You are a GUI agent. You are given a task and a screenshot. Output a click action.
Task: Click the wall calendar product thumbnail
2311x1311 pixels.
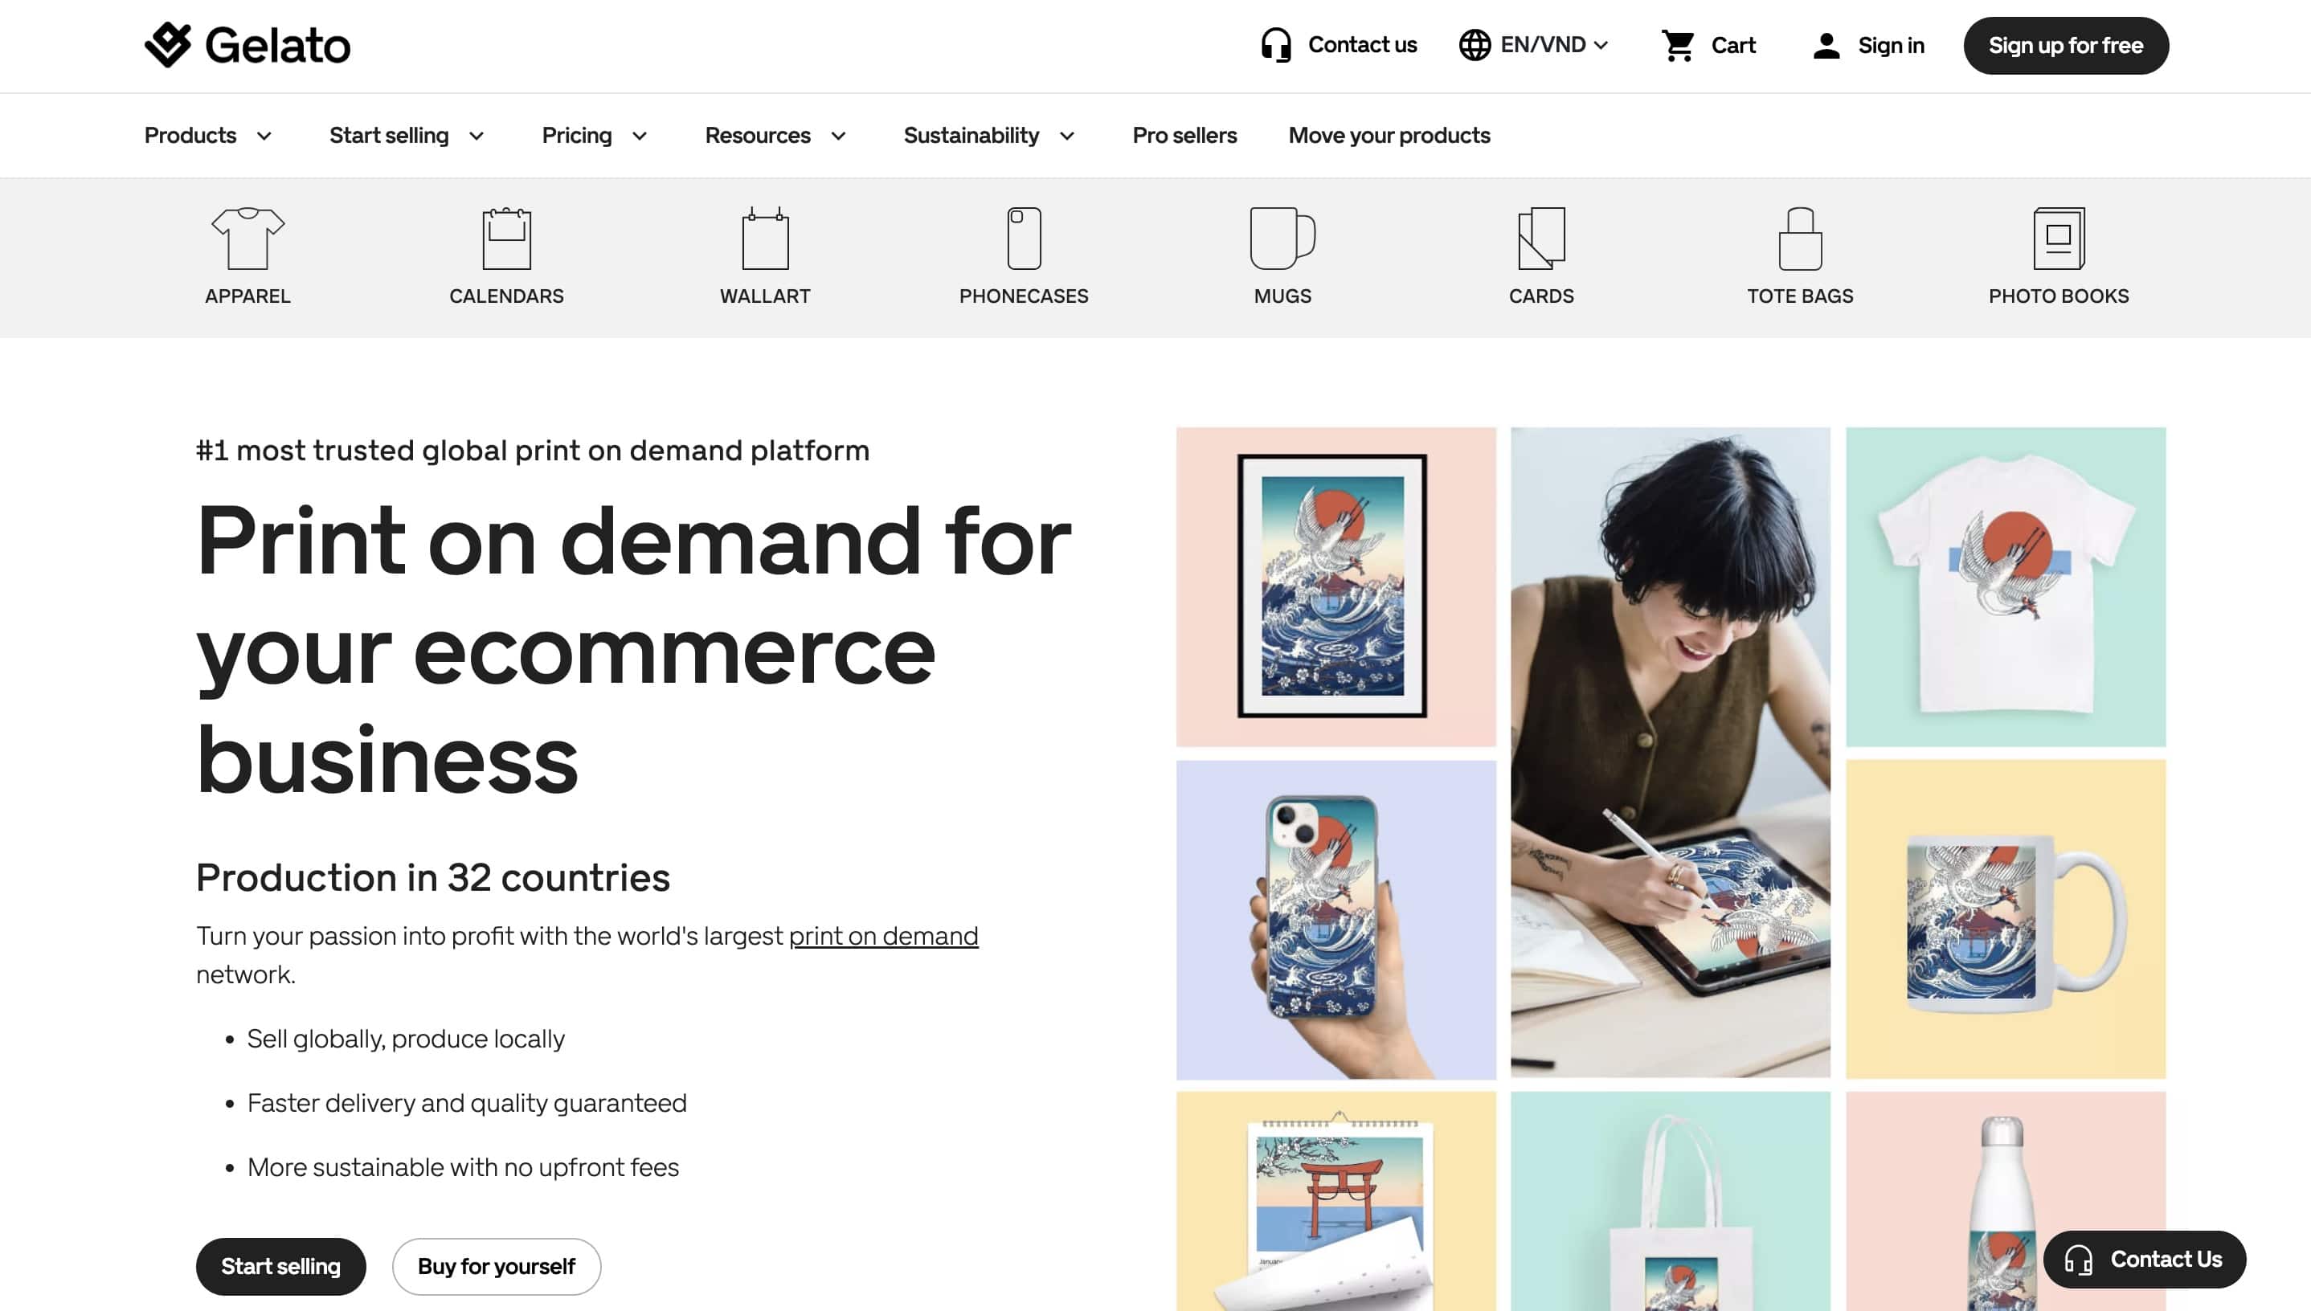1335,1201
